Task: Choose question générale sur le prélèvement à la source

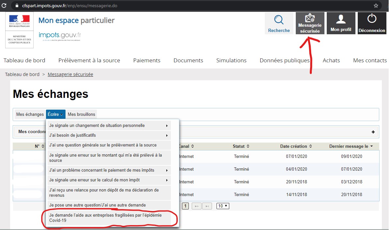Action: click(x=109, y=145)
